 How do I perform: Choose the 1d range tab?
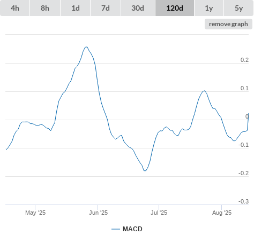76,8
